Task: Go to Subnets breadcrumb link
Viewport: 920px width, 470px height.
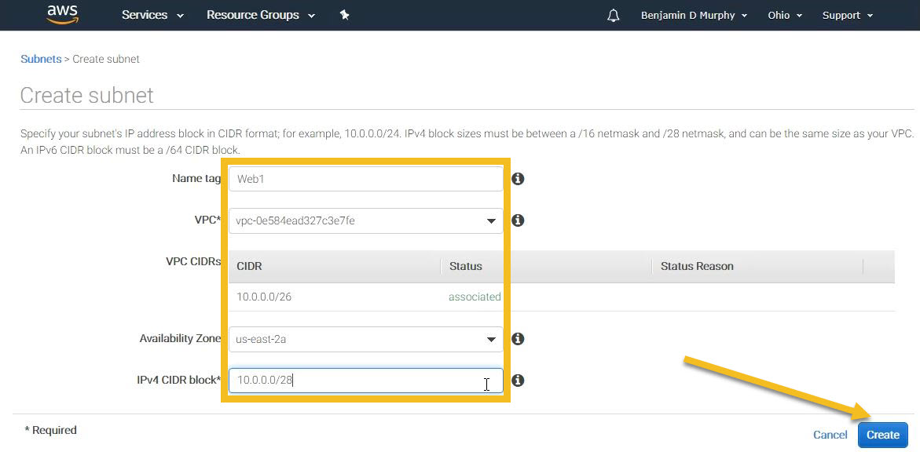Action: click(x=41, y=59)
